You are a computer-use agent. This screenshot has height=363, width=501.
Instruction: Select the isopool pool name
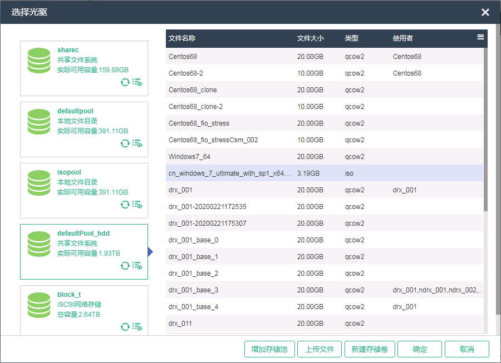69,172
